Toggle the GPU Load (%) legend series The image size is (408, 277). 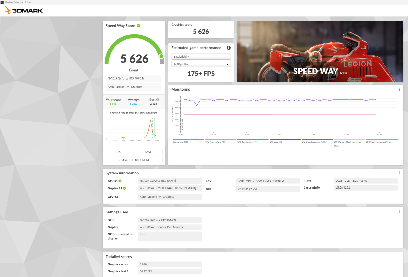(x=285, y=141)
